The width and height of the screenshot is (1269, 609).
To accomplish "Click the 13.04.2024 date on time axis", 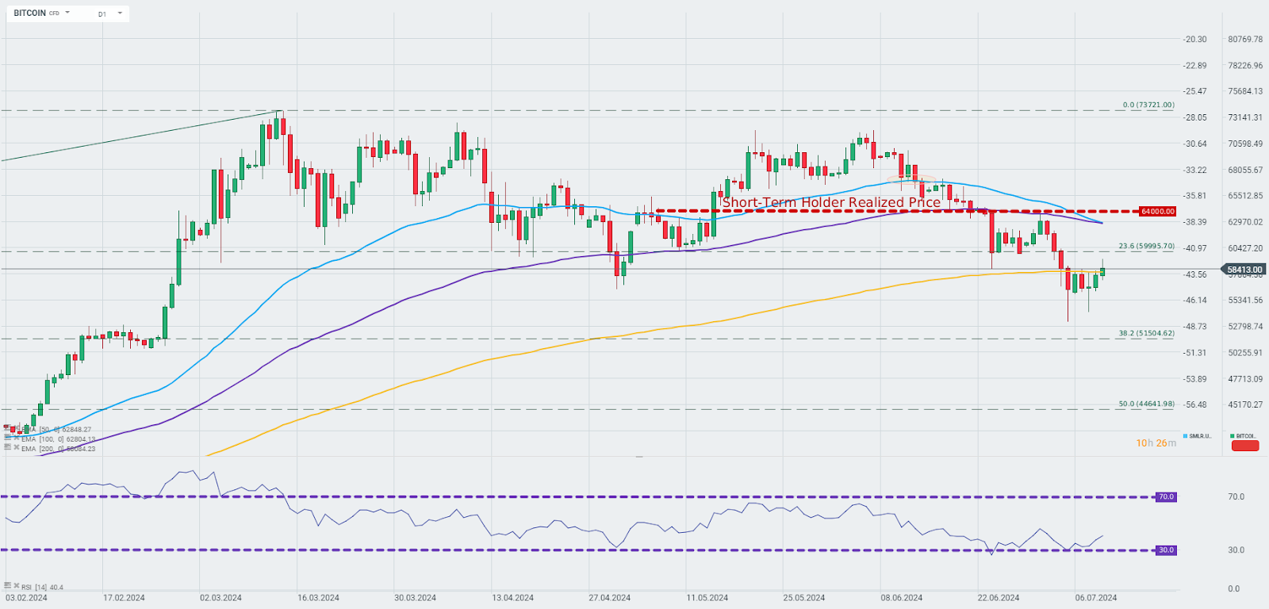I will (x=512, y=598).
